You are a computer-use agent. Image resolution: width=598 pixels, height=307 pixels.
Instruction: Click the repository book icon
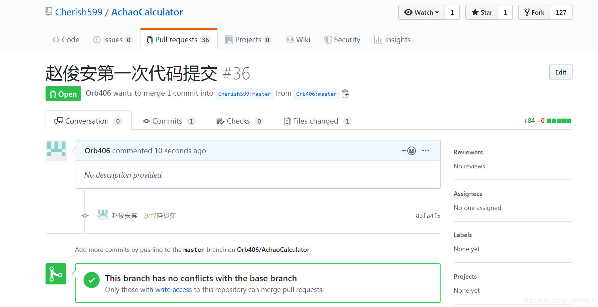point(49,11)
